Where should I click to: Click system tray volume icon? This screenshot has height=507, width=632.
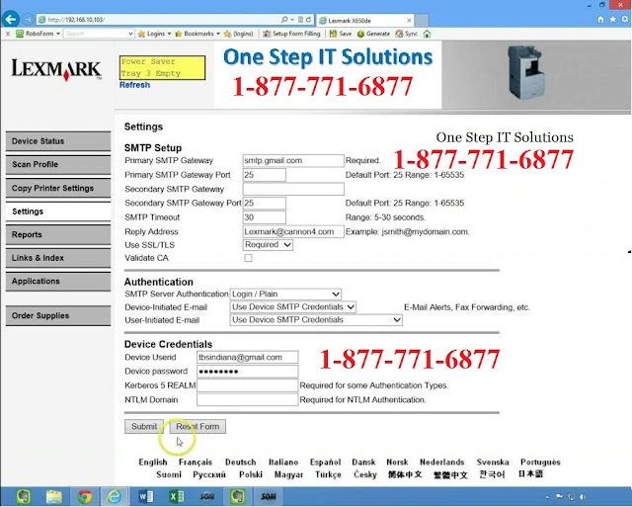(x=583, y=497)
